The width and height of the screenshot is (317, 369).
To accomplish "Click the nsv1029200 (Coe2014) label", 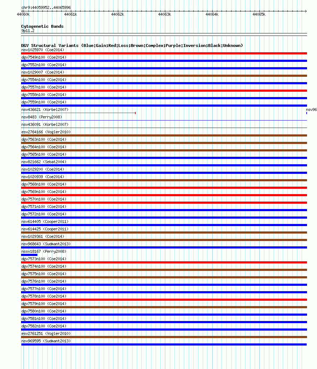I will tap(43, 170).
